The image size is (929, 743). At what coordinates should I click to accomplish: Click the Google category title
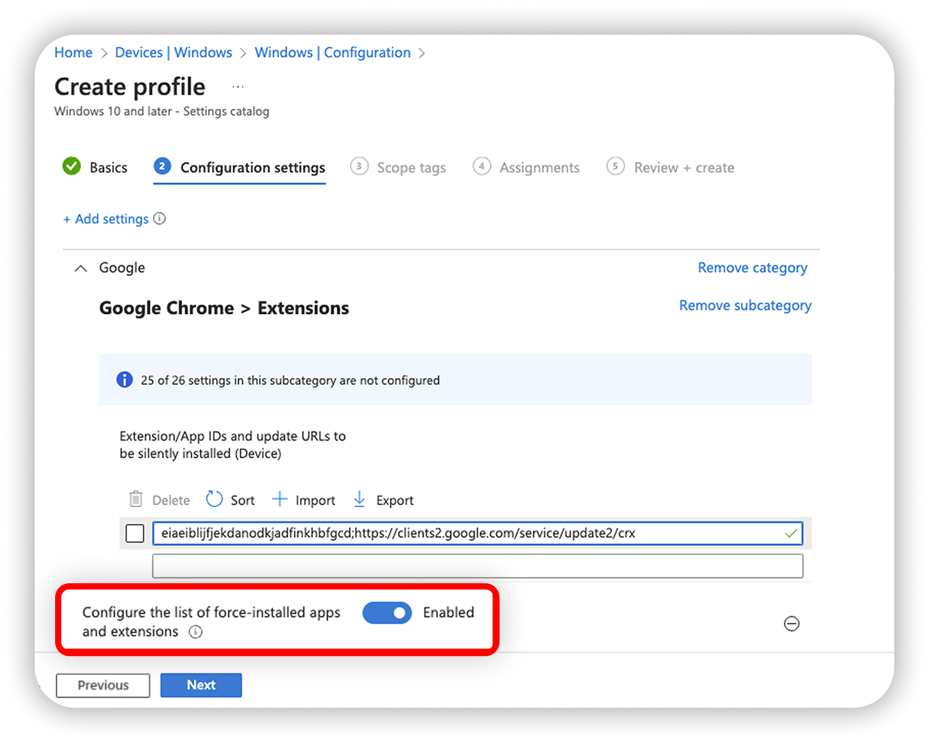[122, 268]
